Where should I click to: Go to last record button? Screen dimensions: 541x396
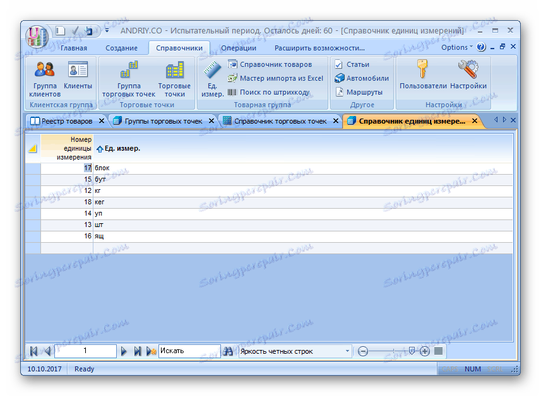click(x=138, y=351)
